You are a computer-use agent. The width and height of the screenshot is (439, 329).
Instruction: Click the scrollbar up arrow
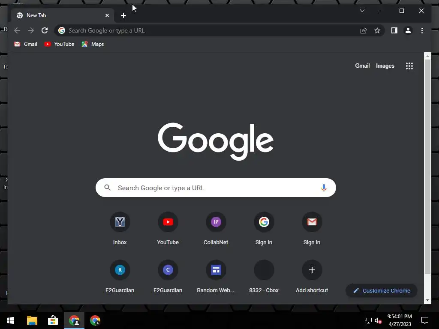pos(427,56)
